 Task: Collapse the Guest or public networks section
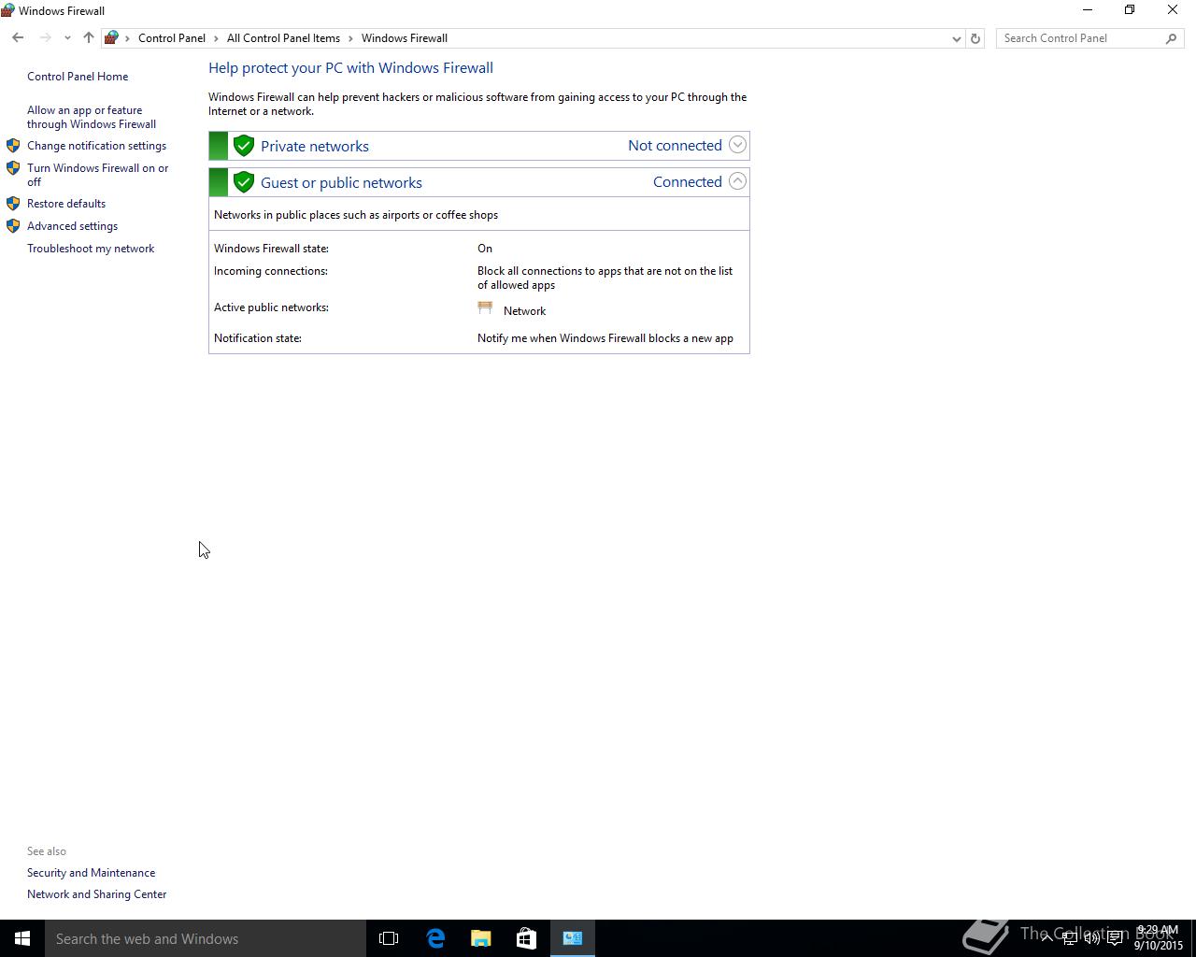click(x=737, y=181)
